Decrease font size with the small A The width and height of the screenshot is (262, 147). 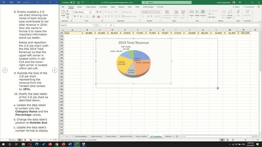101,12
